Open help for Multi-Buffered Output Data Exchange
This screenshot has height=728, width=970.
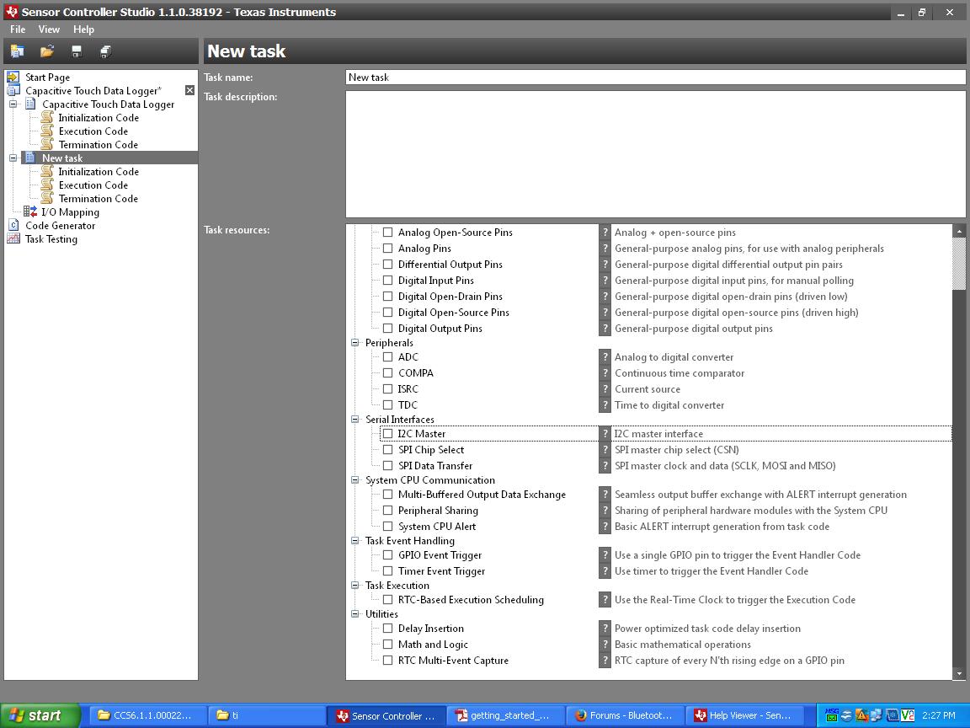click(605, 494)
